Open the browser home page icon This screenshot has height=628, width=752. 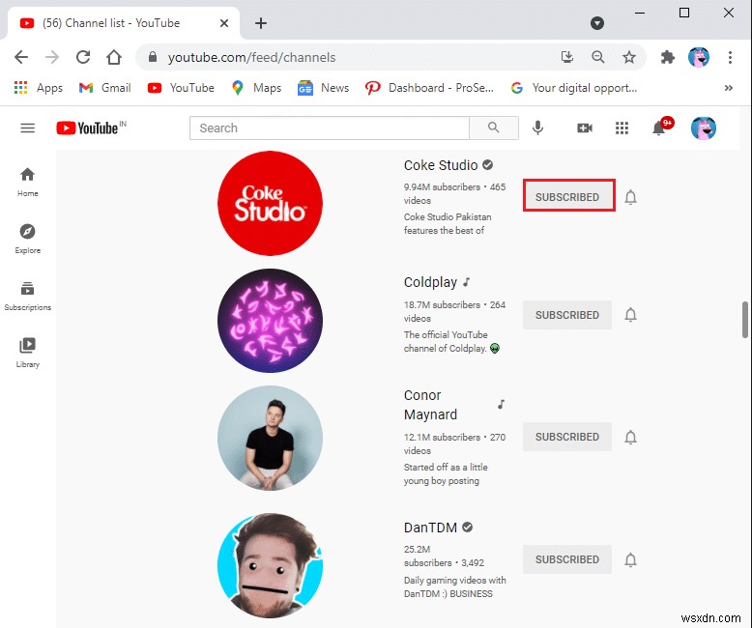coord(114,57)
